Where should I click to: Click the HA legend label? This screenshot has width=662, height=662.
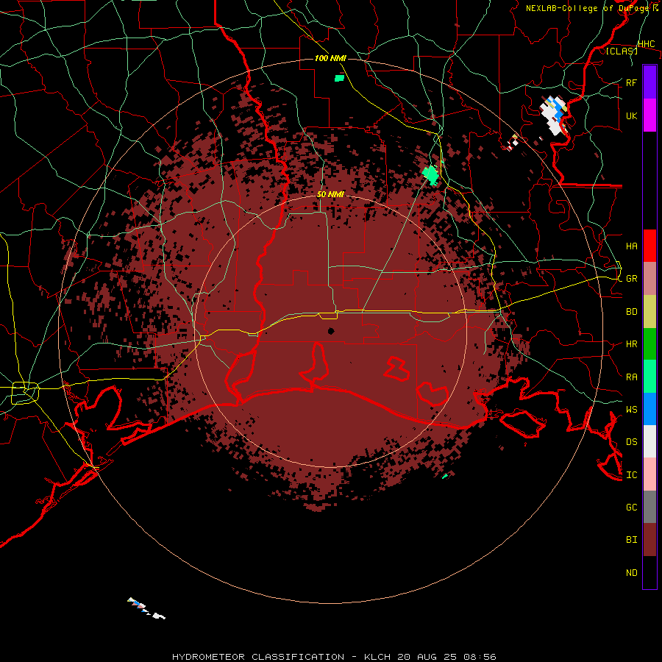click(x=631, y=246)
